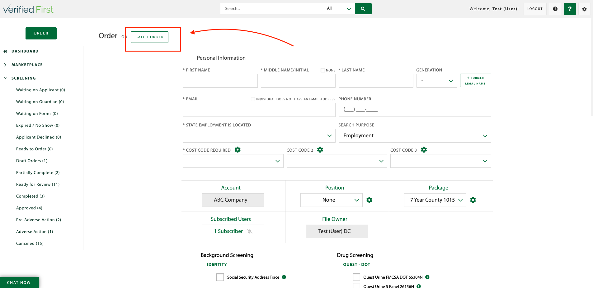593x288 pixels.
Task: Open the top-right settings gear icon
Action: pos(584,9)
